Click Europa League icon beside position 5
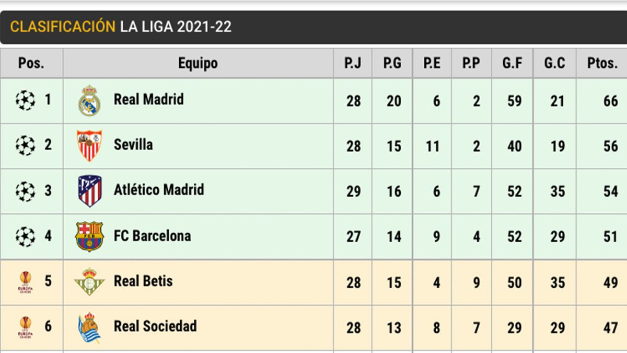Image resolution: width=627 pixels, height=353 pixels. tap(25, 282)
